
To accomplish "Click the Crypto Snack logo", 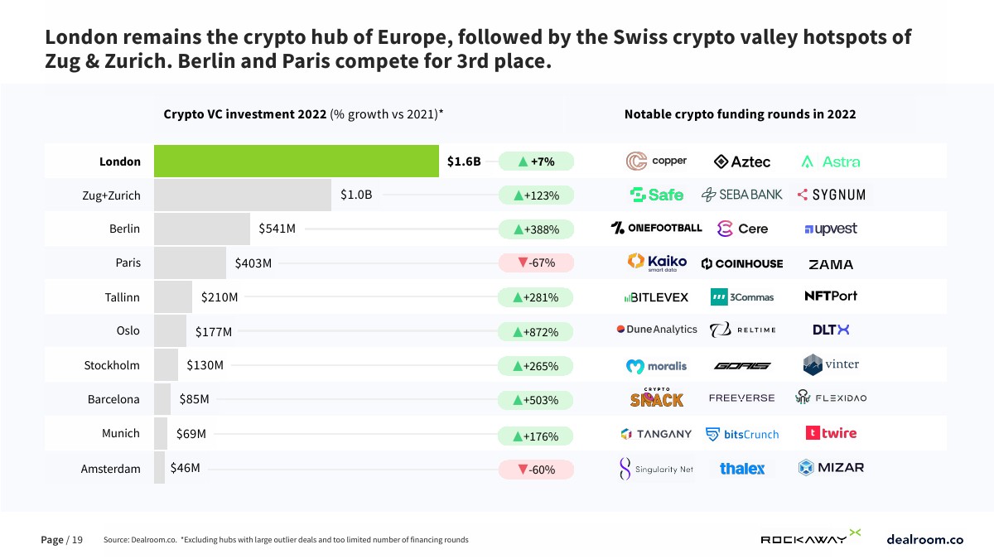I will coord(656,398).
